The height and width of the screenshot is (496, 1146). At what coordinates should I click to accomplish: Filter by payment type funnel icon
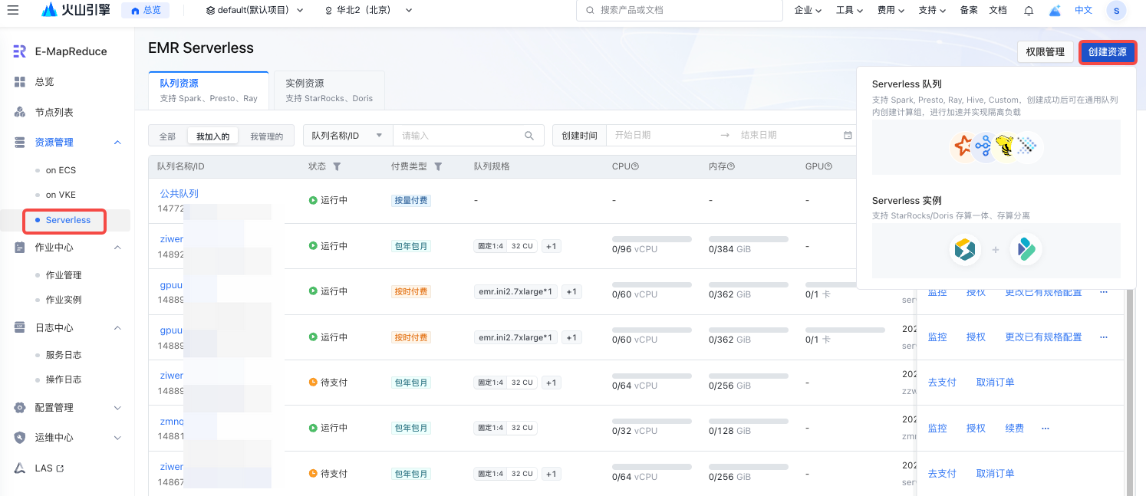438,166
